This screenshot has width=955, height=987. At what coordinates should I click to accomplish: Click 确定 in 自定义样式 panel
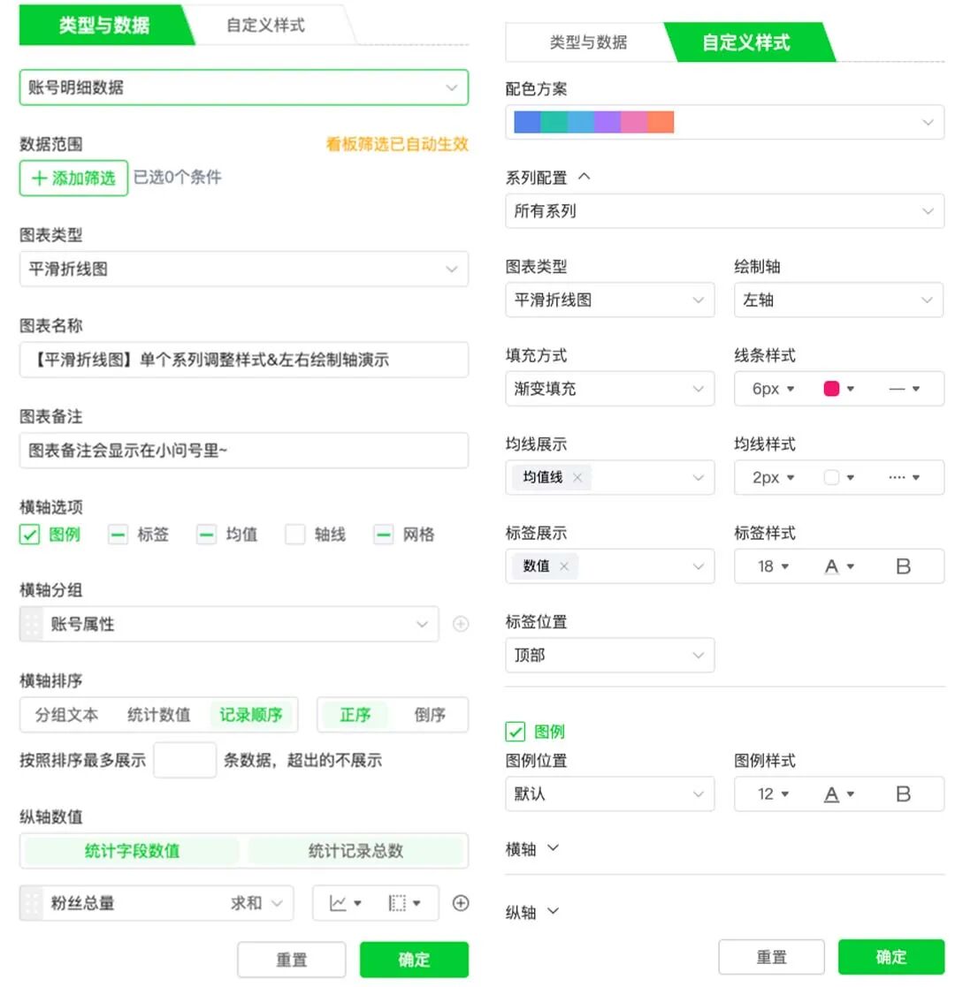point(890,957)
